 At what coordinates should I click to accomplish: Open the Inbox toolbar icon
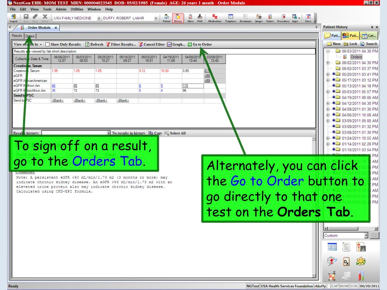click(190, 18)
